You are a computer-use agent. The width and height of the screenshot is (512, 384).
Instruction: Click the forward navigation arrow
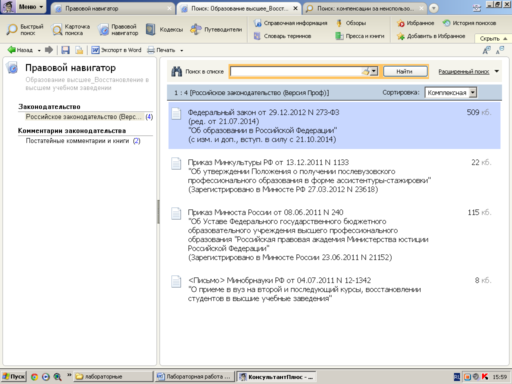[x=49, y=50]
